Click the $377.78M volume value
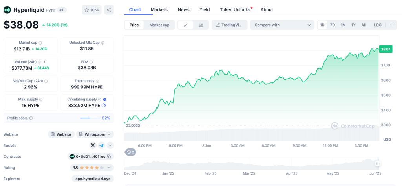402x186 pixels. [22, 68]
